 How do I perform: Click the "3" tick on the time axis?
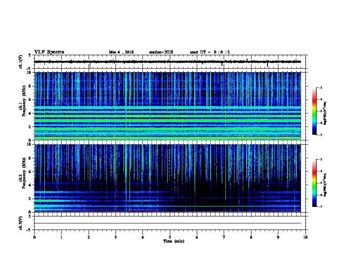[x=116, y=237]
